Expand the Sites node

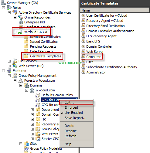21,144
